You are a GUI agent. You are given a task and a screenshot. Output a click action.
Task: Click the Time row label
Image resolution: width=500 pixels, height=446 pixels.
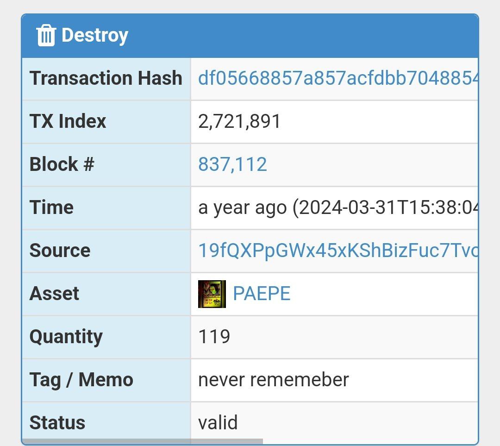(x=52, y=207)
